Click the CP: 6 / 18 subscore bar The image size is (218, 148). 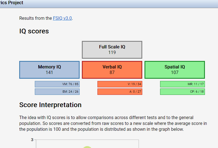[x=182, y=92]
